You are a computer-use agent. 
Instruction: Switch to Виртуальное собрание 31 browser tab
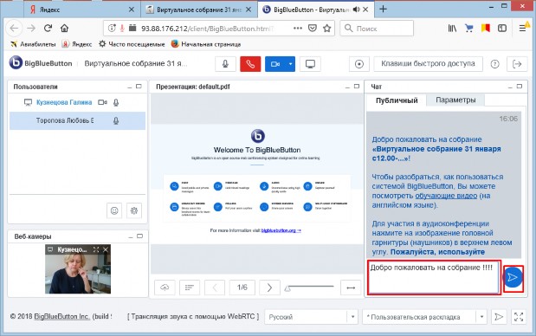pyautogui.click(x=198, y=10)
